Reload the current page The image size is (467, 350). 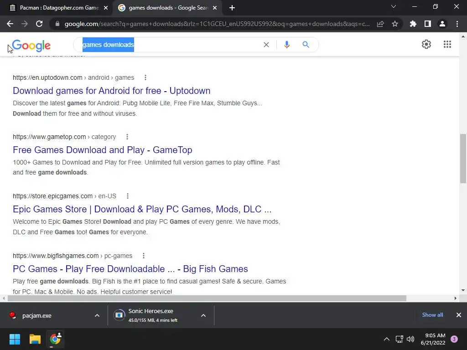[39, 24]
